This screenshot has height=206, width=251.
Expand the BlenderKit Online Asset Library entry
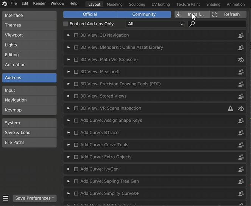(x=69, y=48)
